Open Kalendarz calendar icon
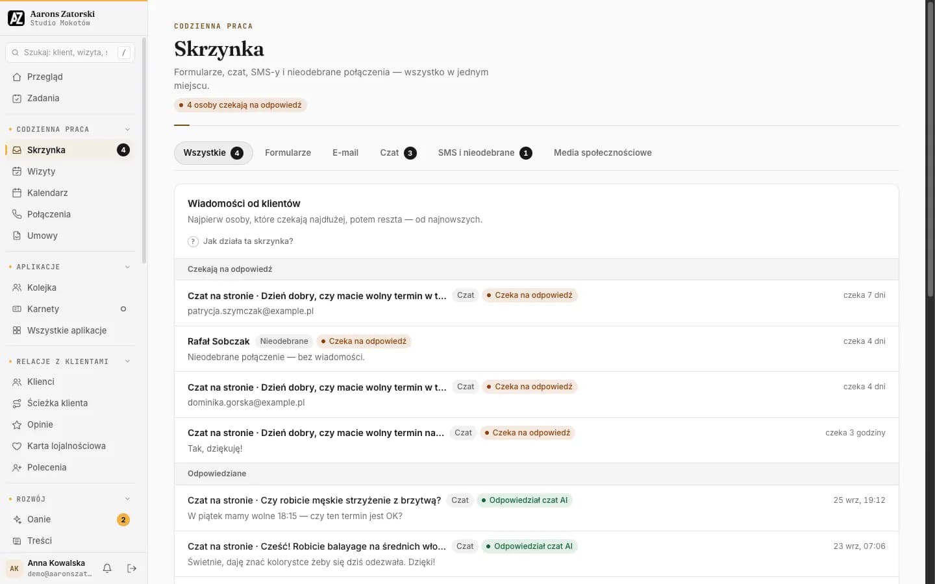935x584 pixels. coord(17,193)
